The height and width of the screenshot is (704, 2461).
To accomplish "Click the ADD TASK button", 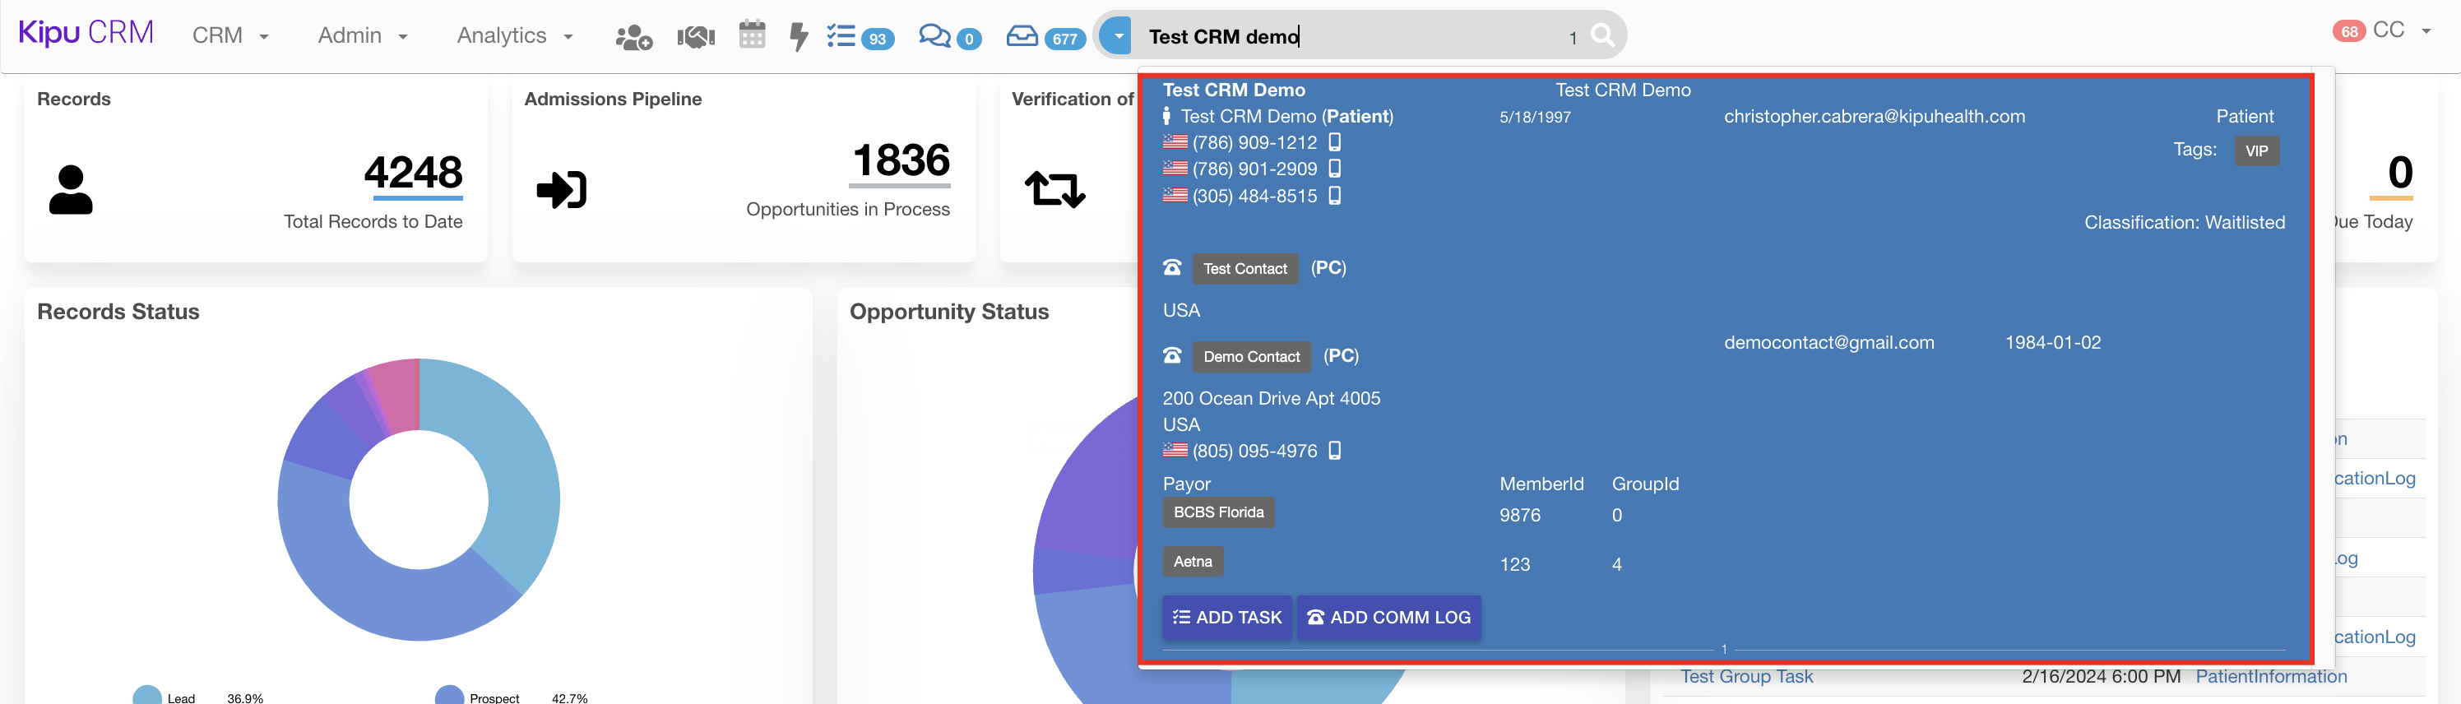I will tap(1226, 617).
